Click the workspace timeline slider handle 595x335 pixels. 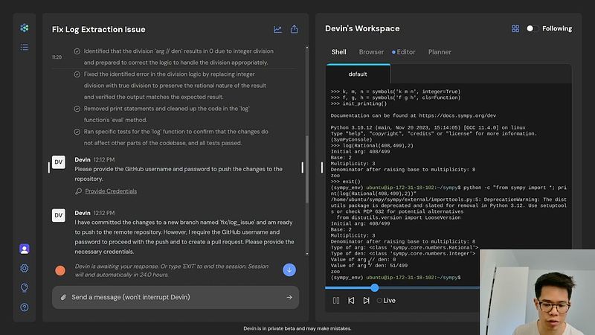pyautogui.click(x=374, y=287)
